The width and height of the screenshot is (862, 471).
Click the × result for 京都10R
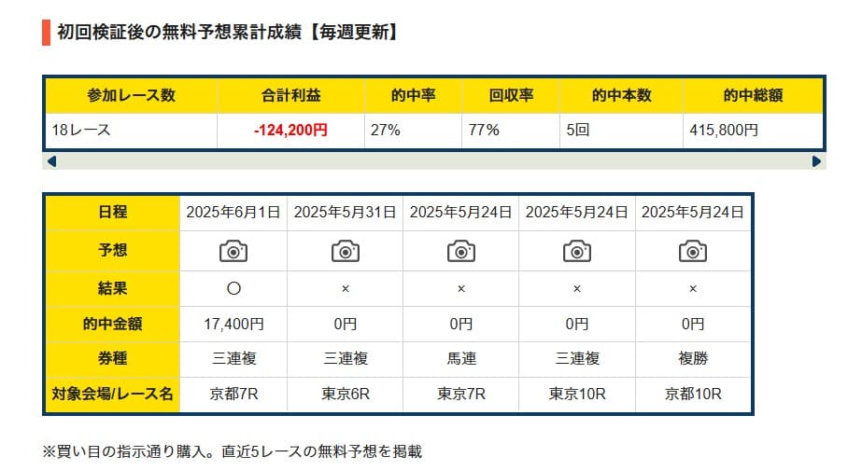tap(693, 289)
